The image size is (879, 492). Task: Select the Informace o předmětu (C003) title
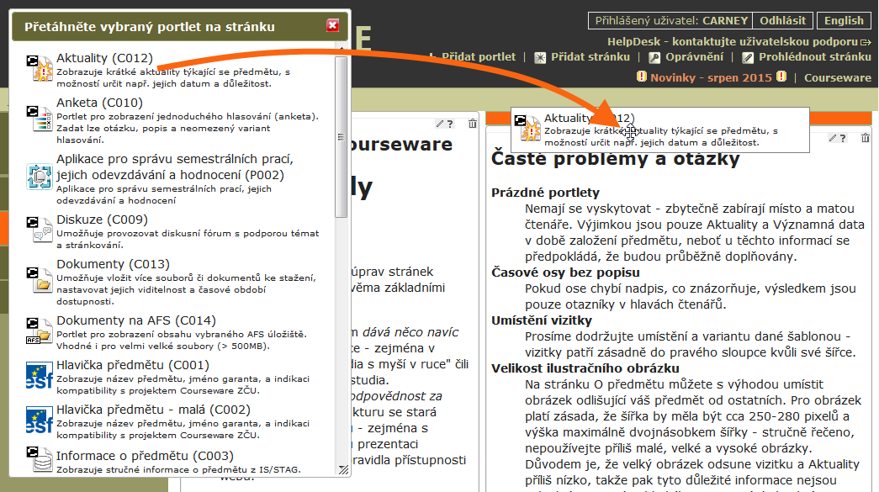tap(145, 456)
